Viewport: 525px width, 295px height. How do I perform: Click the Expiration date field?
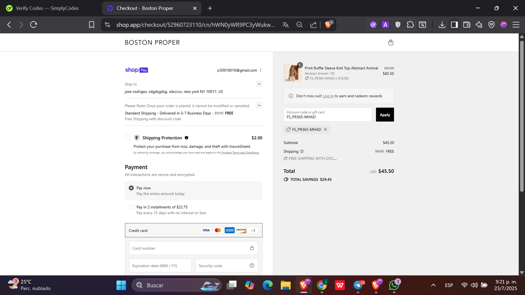[x=160, y=266]
